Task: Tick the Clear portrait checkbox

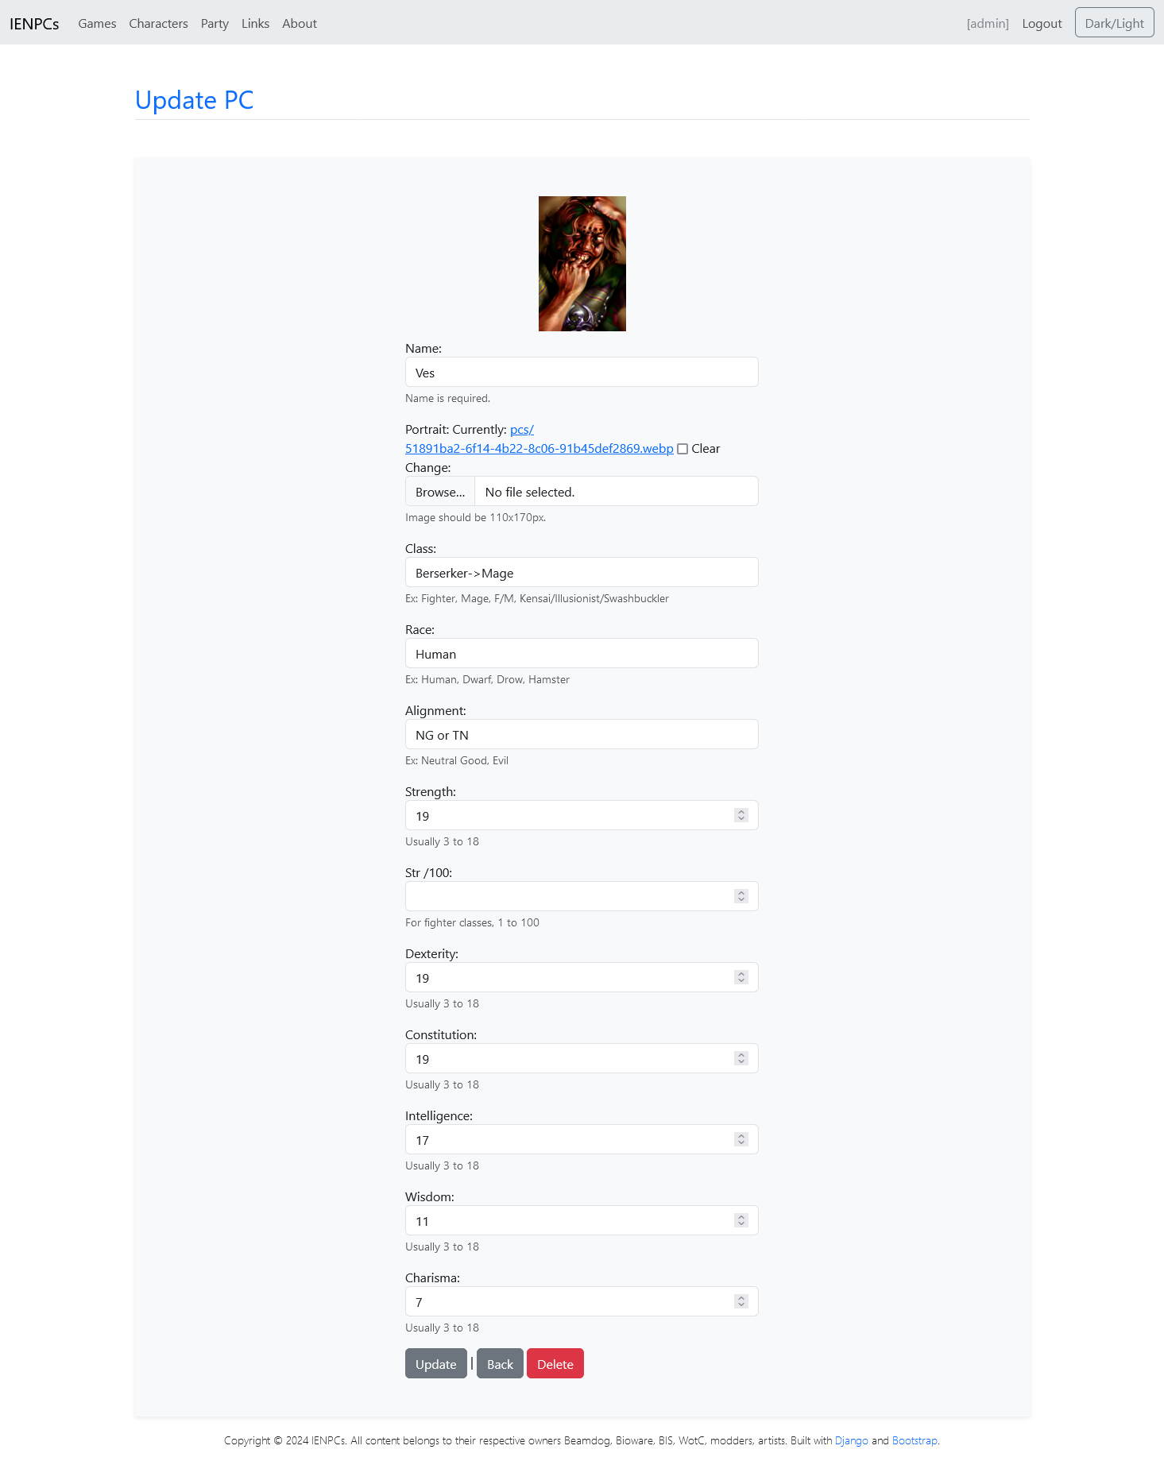Action: [x=683, y=449]
